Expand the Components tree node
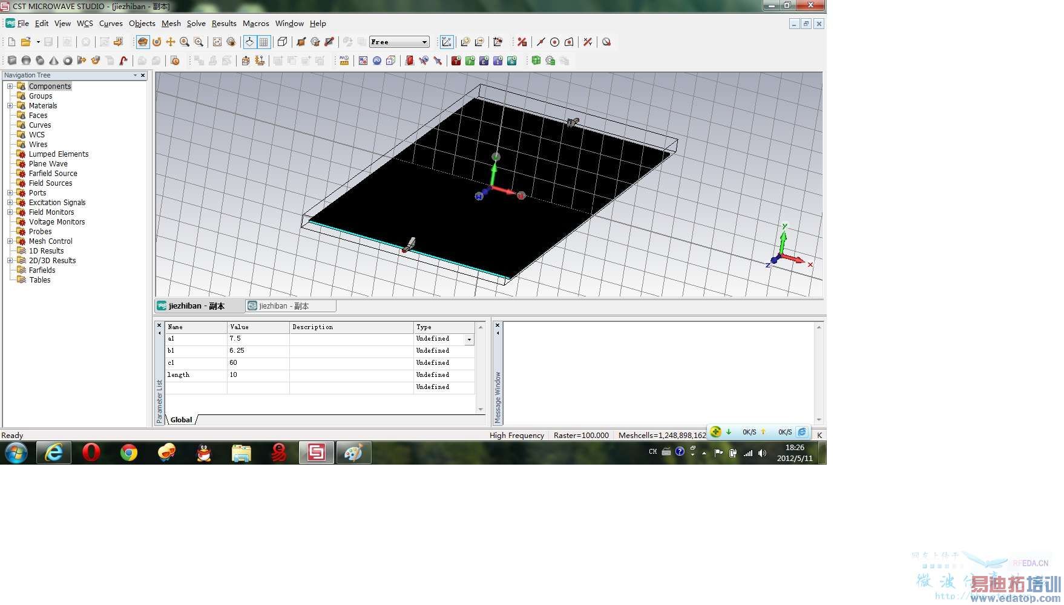This screenshot has width=1064, height=605. click(10, 87)
